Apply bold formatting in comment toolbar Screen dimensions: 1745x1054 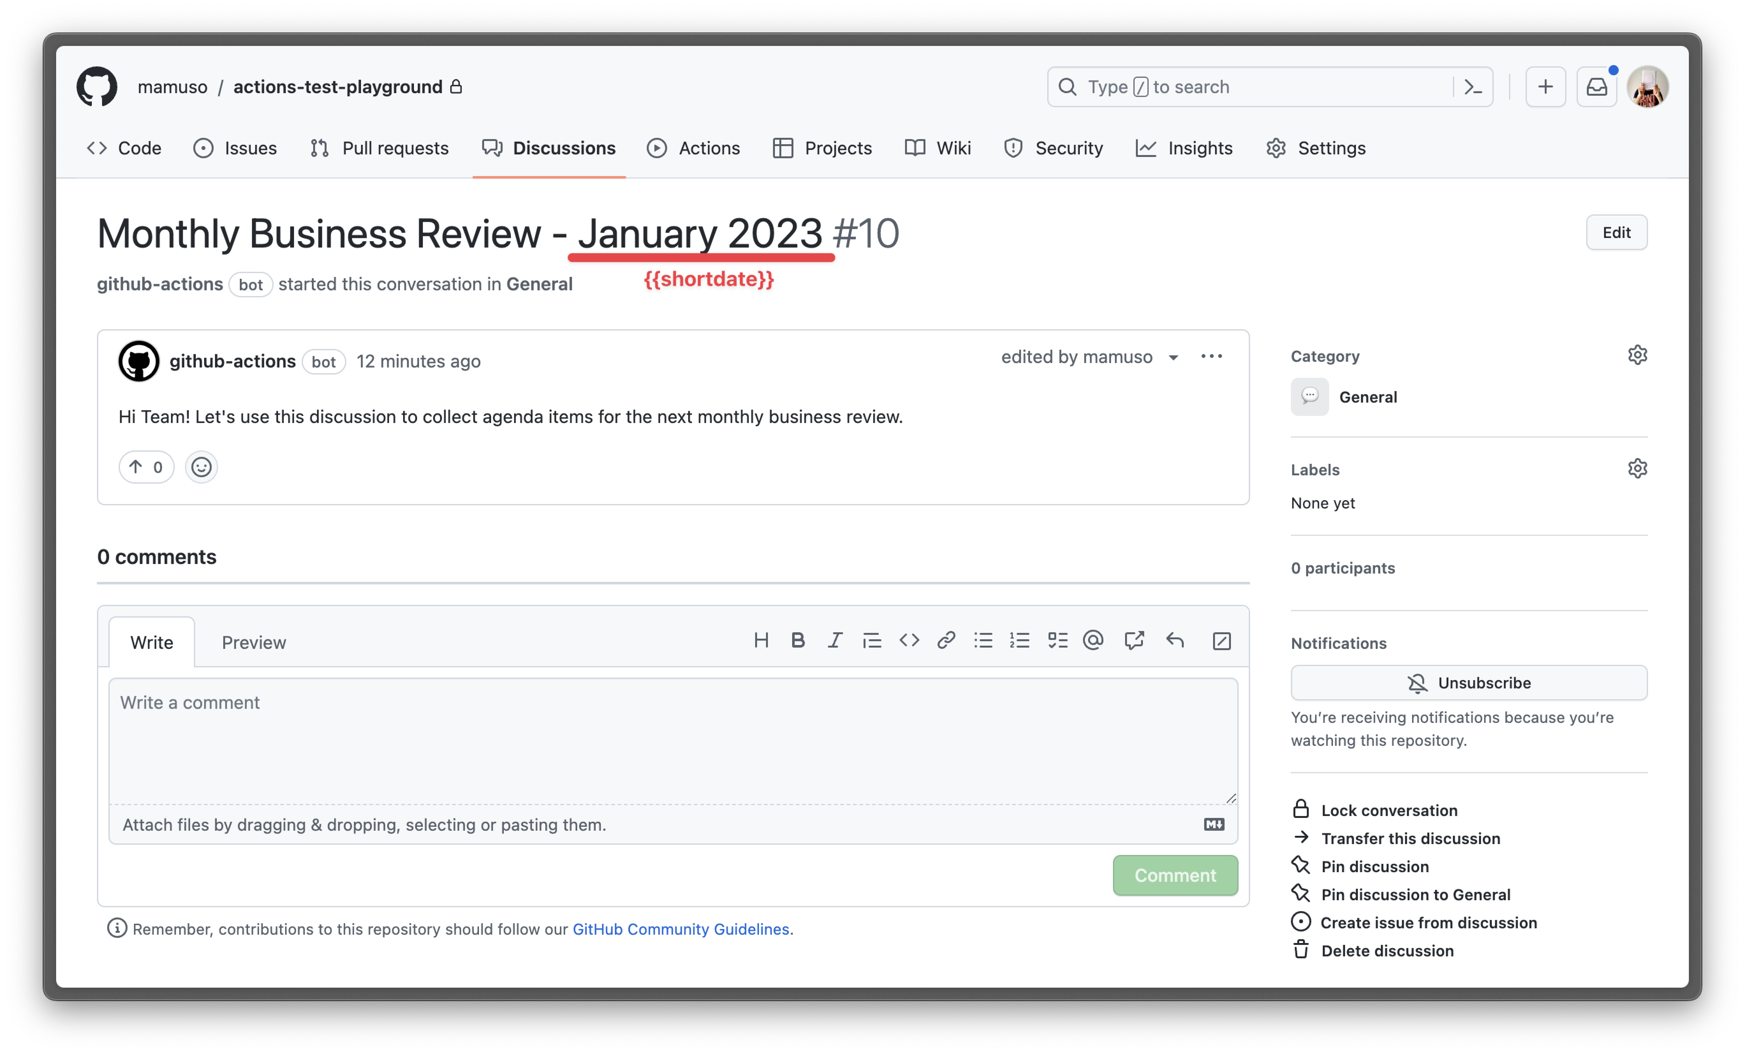[x=798, y=641]
